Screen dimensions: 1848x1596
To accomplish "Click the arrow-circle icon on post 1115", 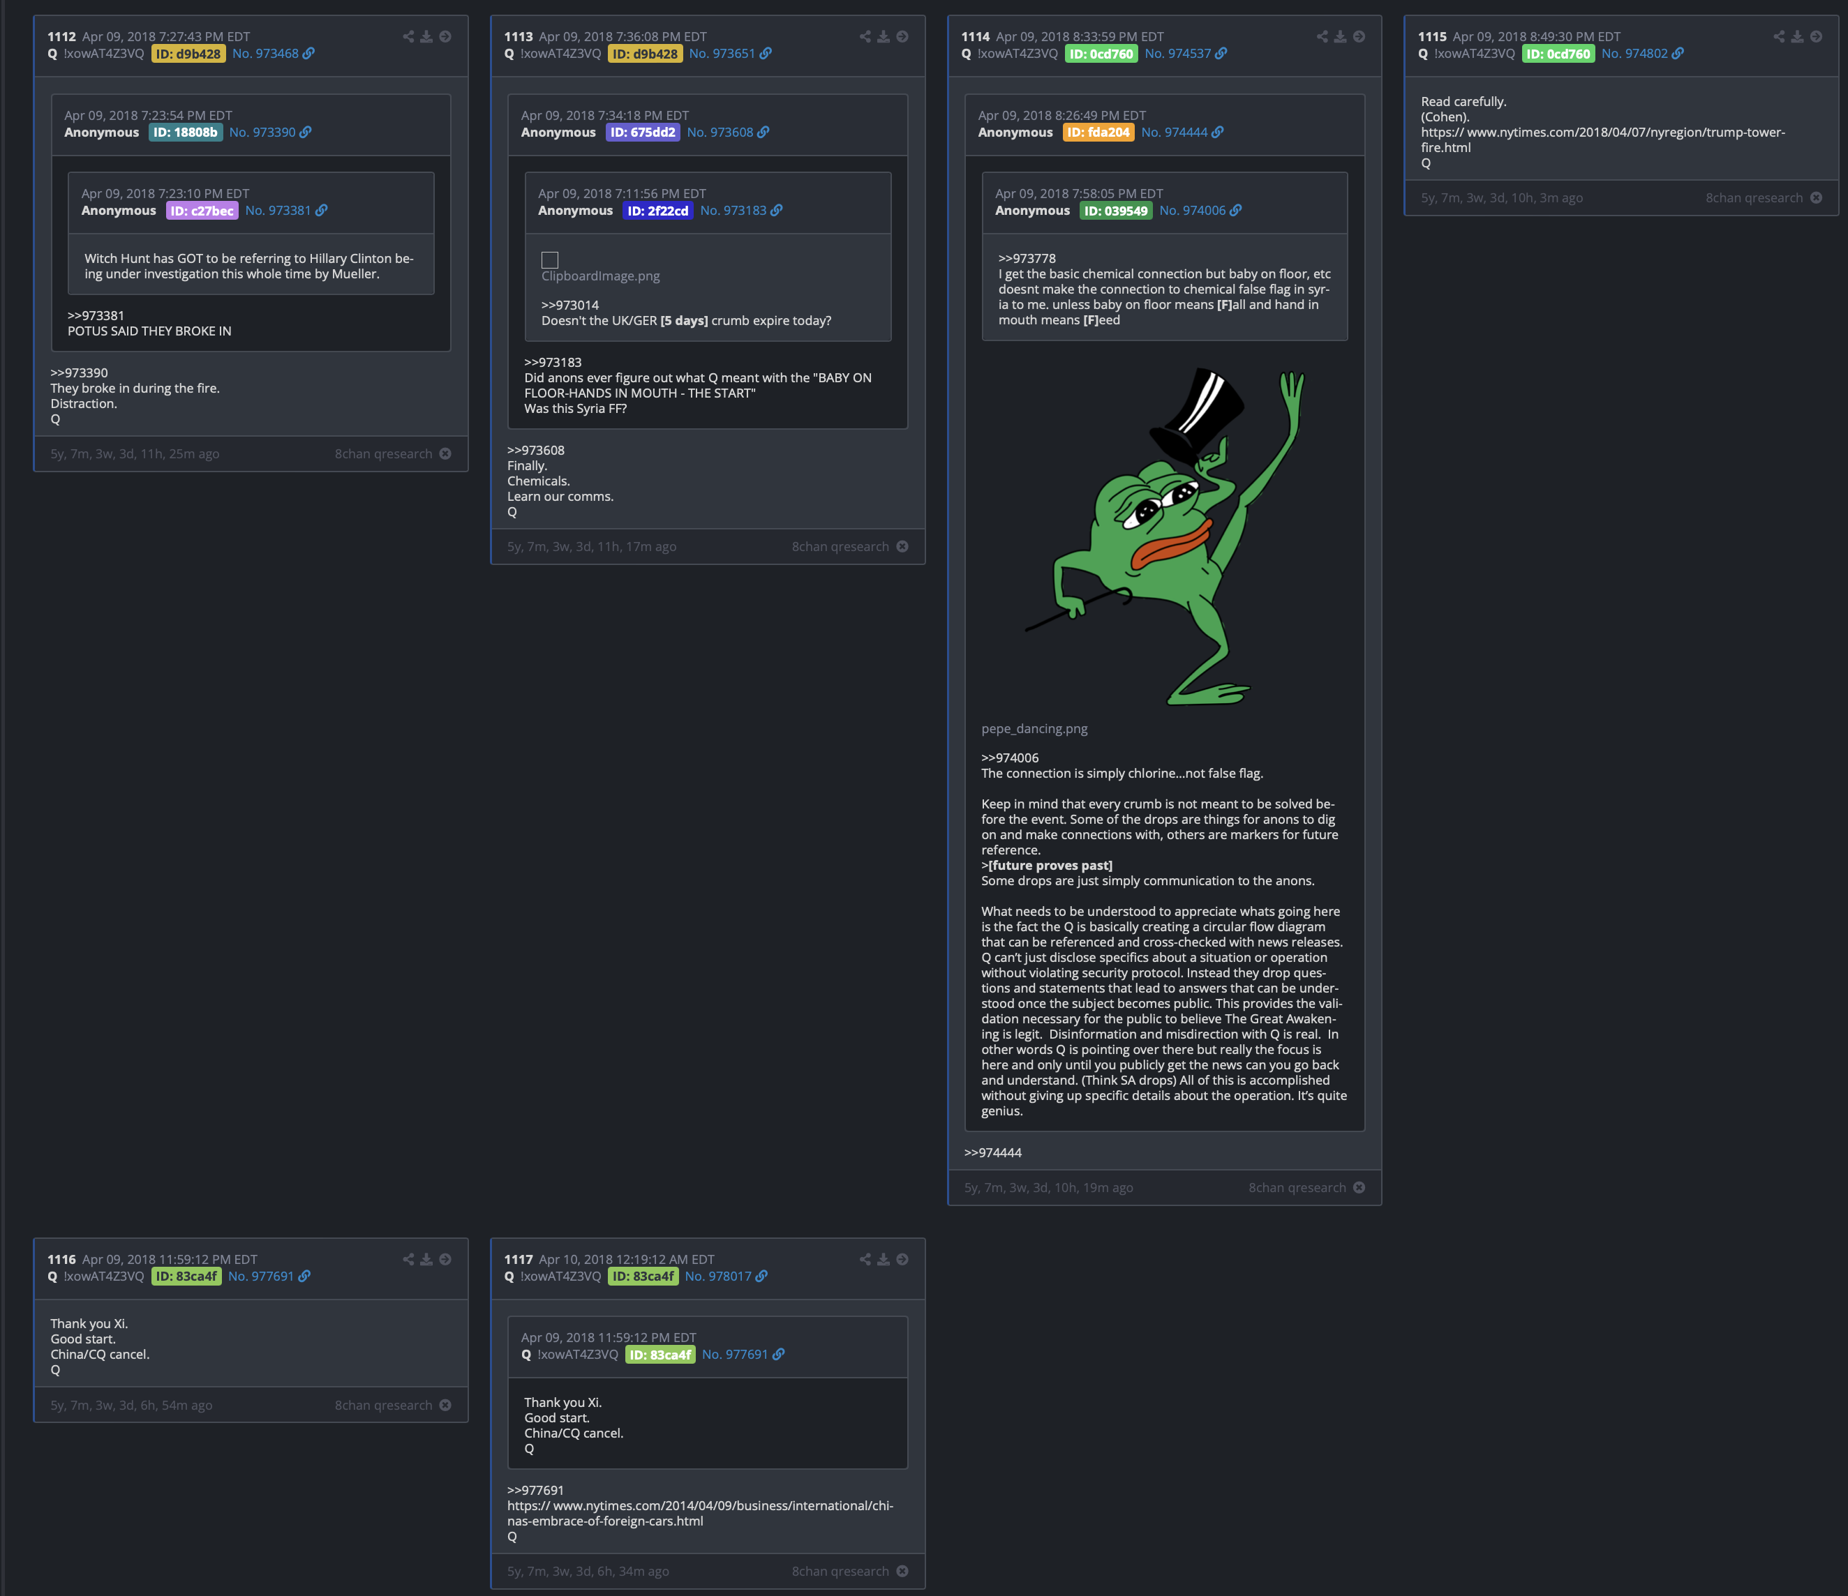I will (1816, 36).
